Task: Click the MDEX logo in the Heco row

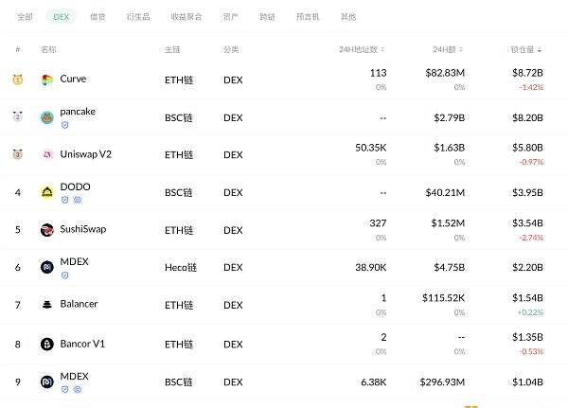Action: (47, 267)
